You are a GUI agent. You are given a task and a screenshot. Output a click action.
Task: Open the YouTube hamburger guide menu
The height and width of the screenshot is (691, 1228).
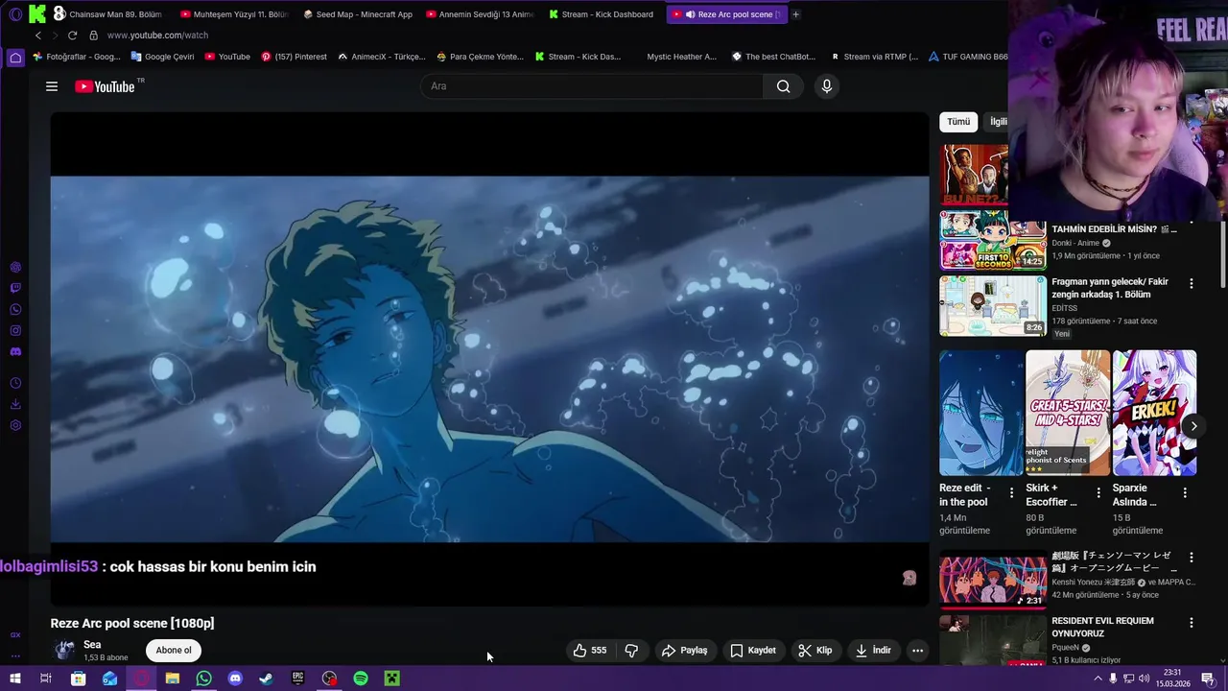pyautogui.click(x=52, y=86)
